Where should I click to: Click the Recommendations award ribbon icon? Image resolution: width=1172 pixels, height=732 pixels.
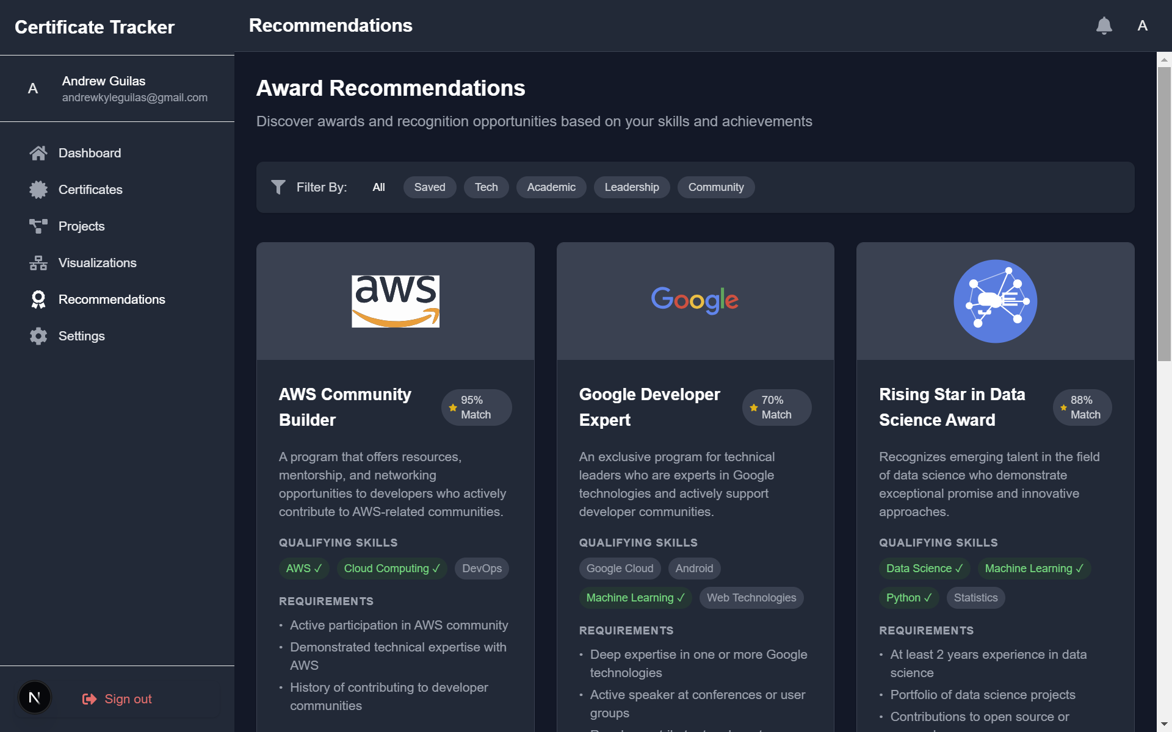[38, 300]
